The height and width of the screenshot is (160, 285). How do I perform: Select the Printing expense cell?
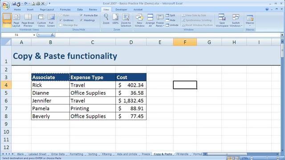point(93,108)
